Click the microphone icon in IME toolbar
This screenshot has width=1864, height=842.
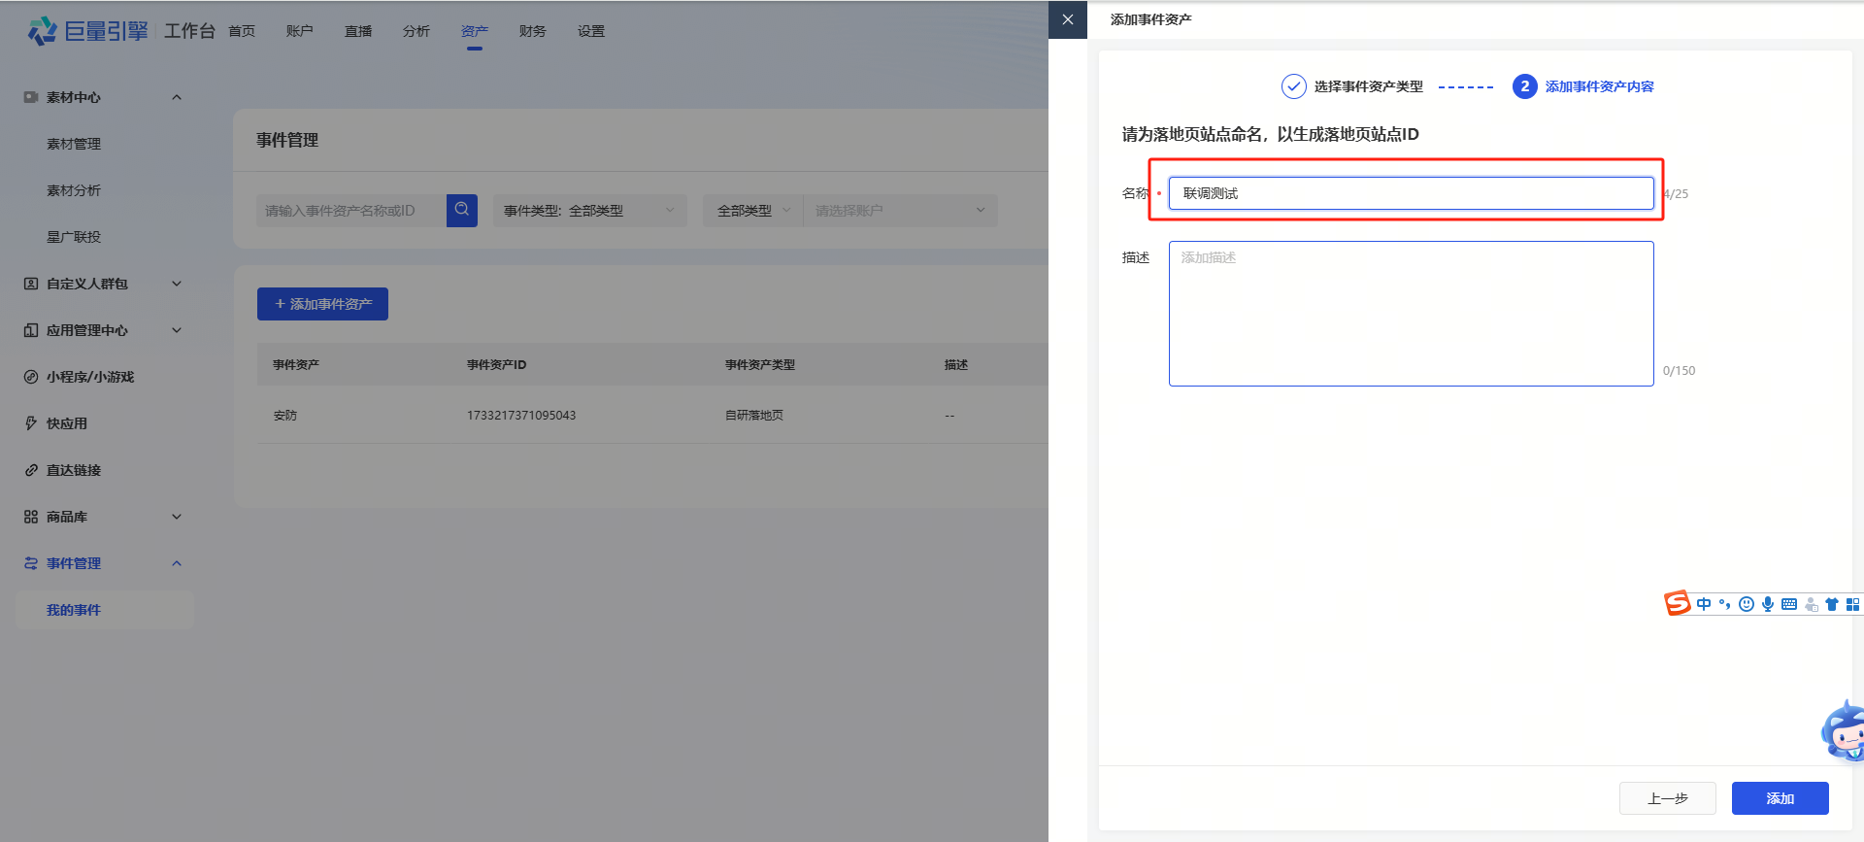coord(1768,604)
